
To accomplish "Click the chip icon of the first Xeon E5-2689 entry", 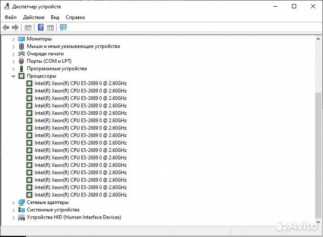I will (x=30, y=83).
